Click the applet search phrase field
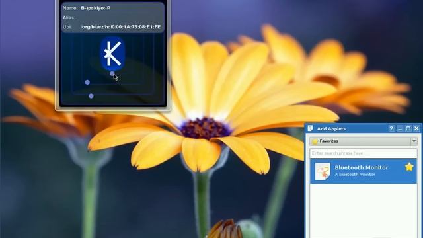The width and height of the screenshot is (423, 238). 363,153
